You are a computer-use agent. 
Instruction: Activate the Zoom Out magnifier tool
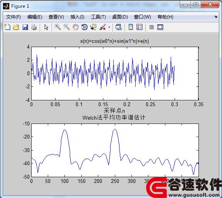[x=67, y=27]
